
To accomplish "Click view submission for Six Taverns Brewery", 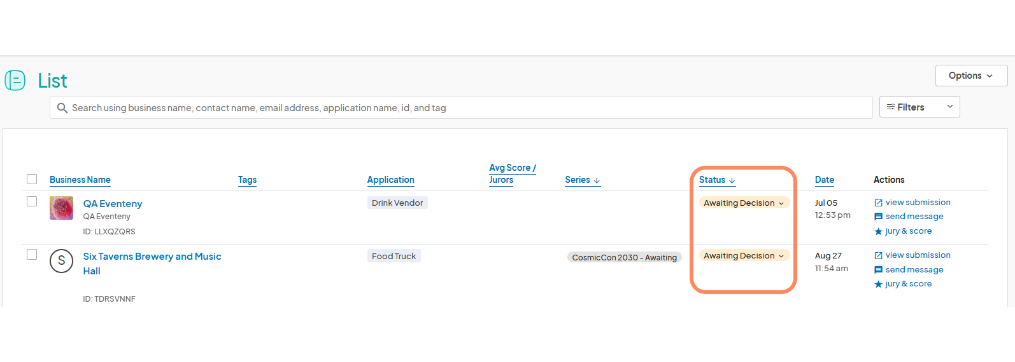I will click(x=918, y=255).
